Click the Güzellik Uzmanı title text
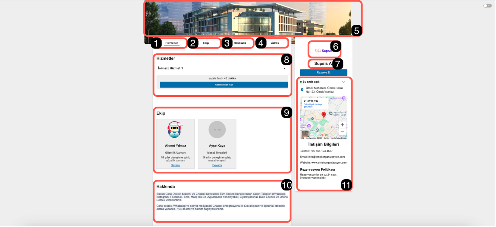 point(176,153)
